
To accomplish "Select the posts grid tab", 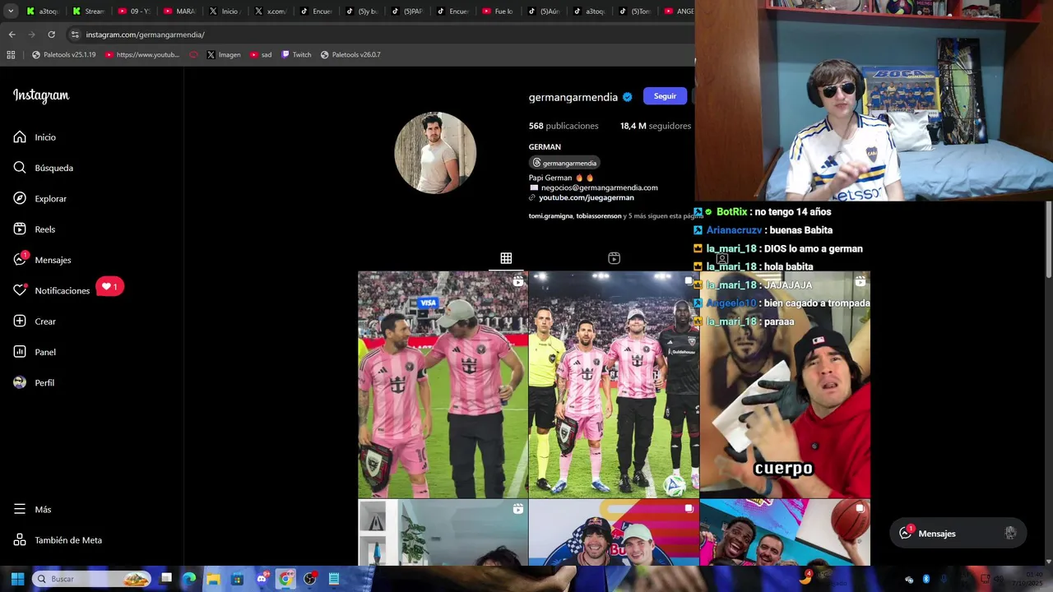I will tap(506, 258).
